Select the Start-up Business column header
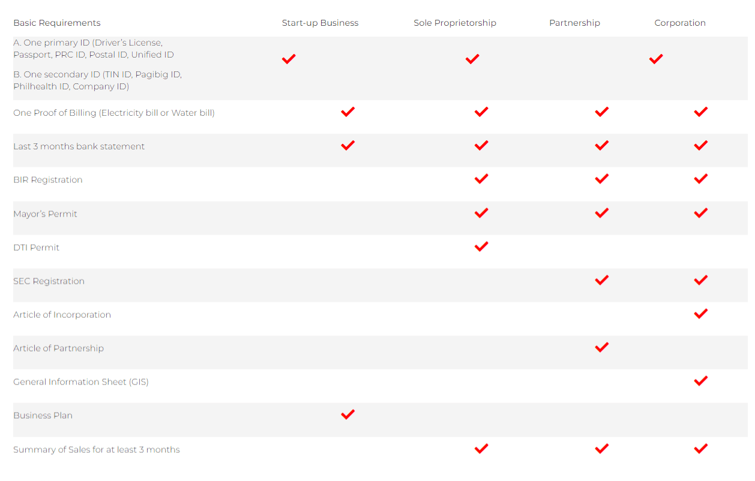Viewport: 755px width, 481px height. [x=320, y=23]
